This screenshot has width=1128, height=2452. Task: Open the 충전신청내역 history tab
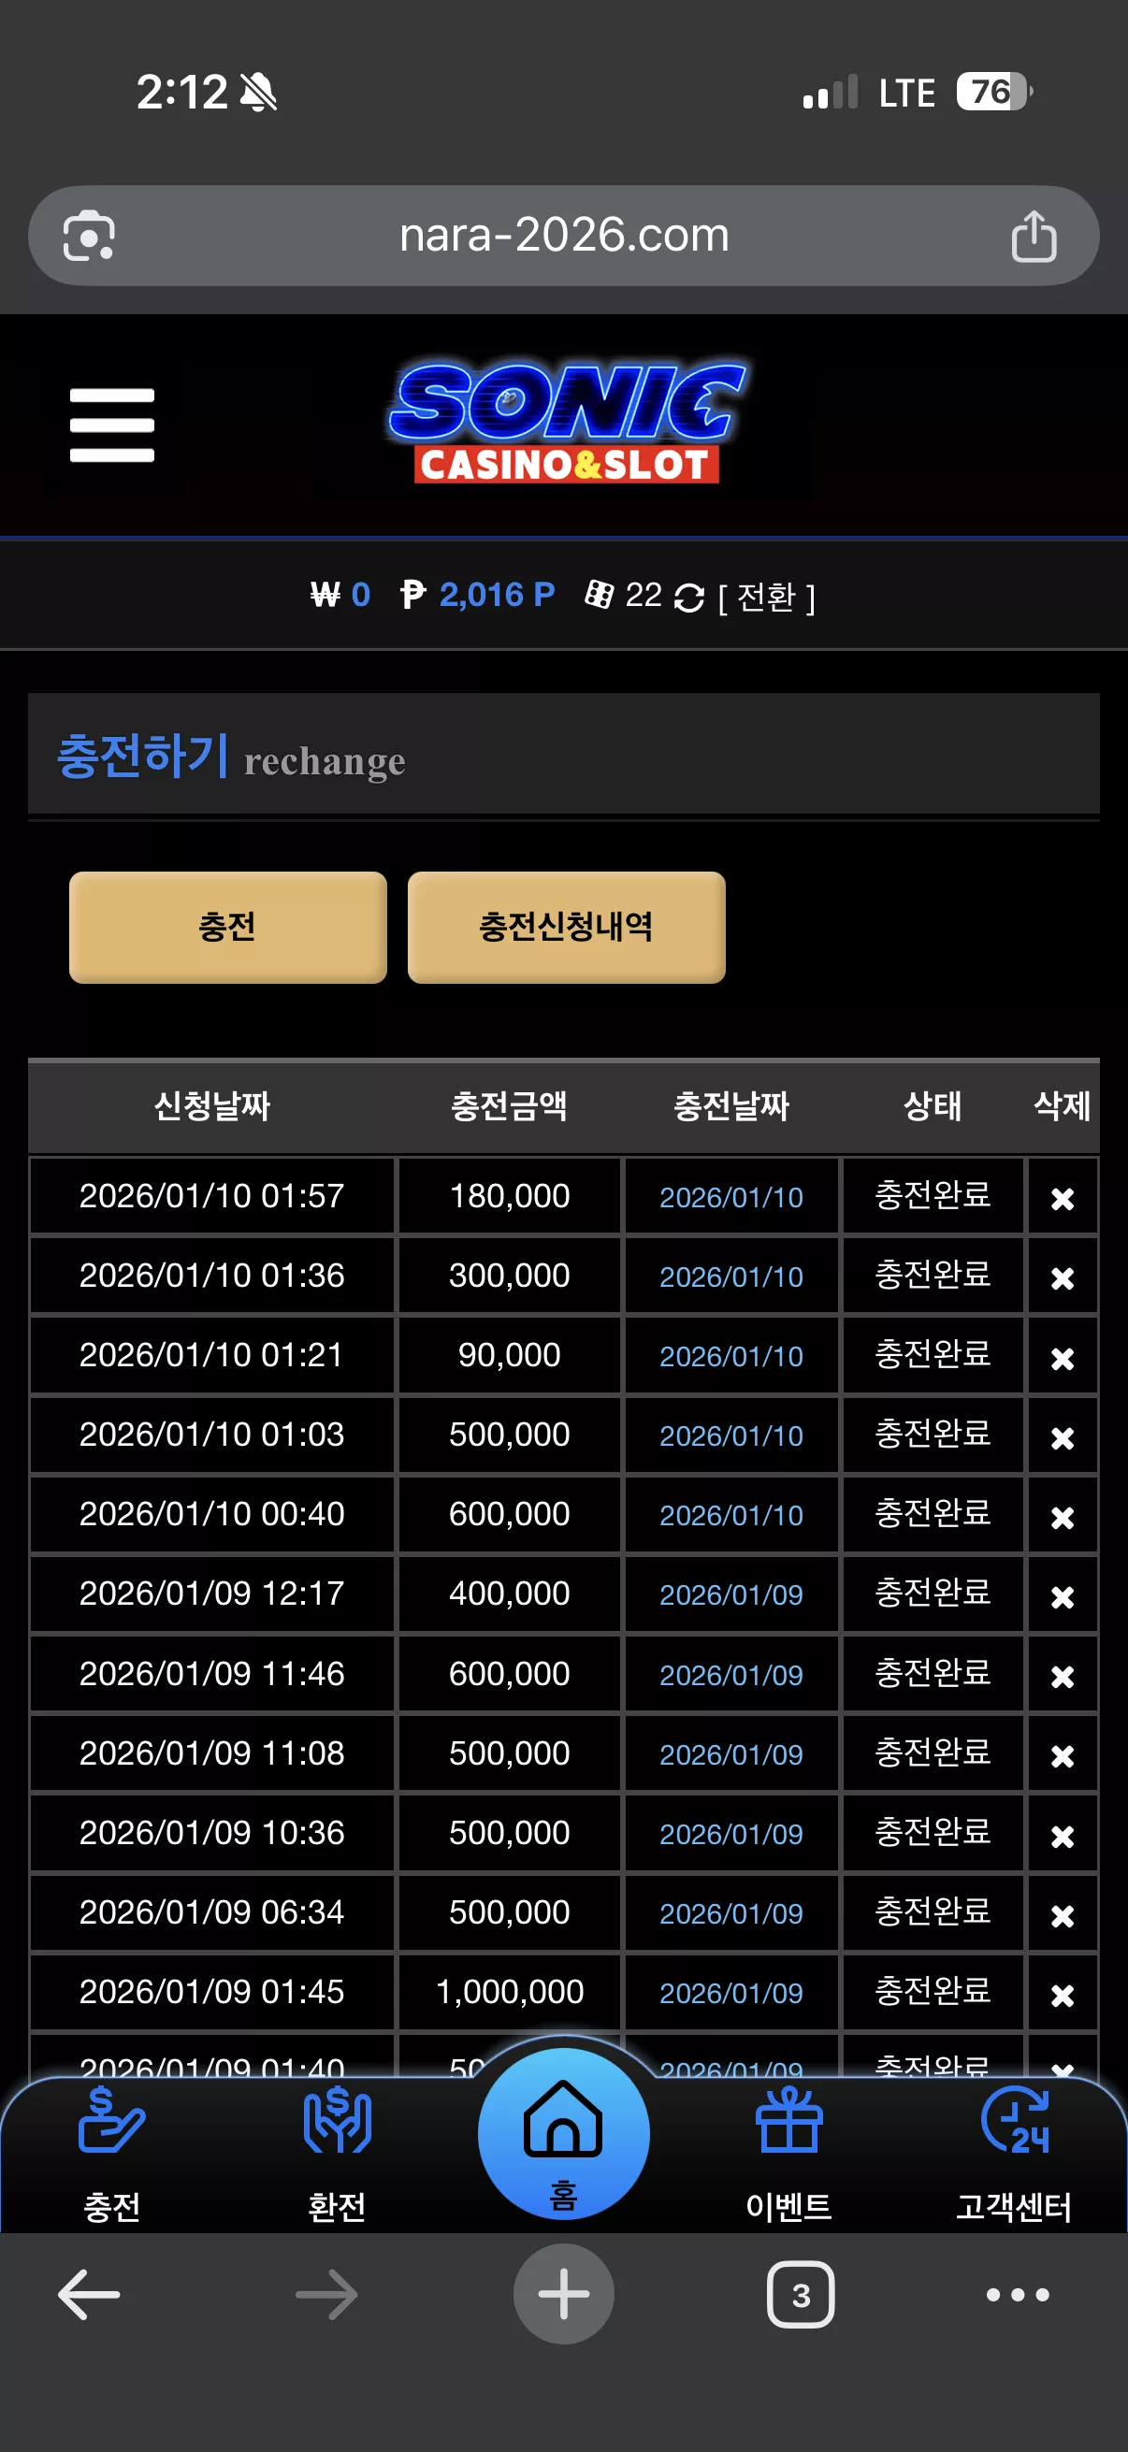(567, 927)
